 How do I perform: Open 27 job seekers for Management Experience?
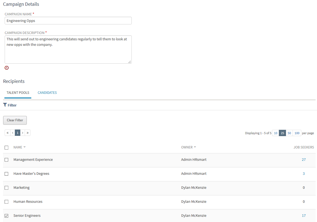[x=304, y=160]
